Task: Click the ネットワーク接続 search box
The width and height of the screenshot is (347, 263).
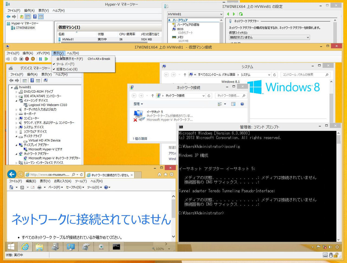Action: point(231,96)
